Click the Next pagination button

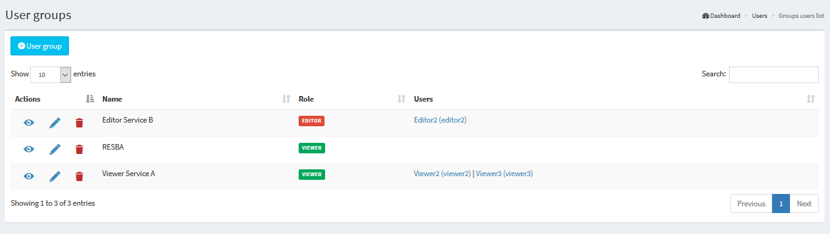(804, 204)
